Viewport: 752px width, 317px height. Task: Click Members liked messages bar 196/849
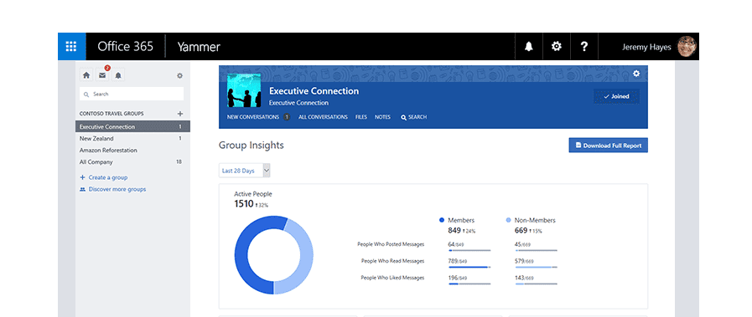469,284
